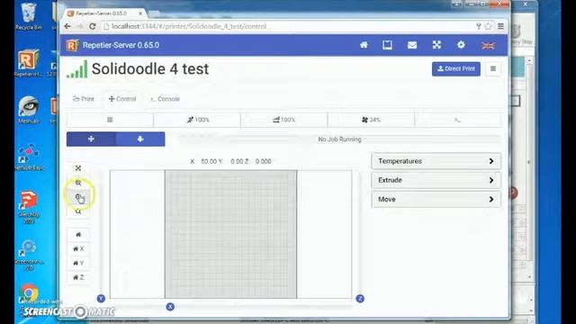
Task: Click the browser back arrow
Action: (x=67, y=26)
